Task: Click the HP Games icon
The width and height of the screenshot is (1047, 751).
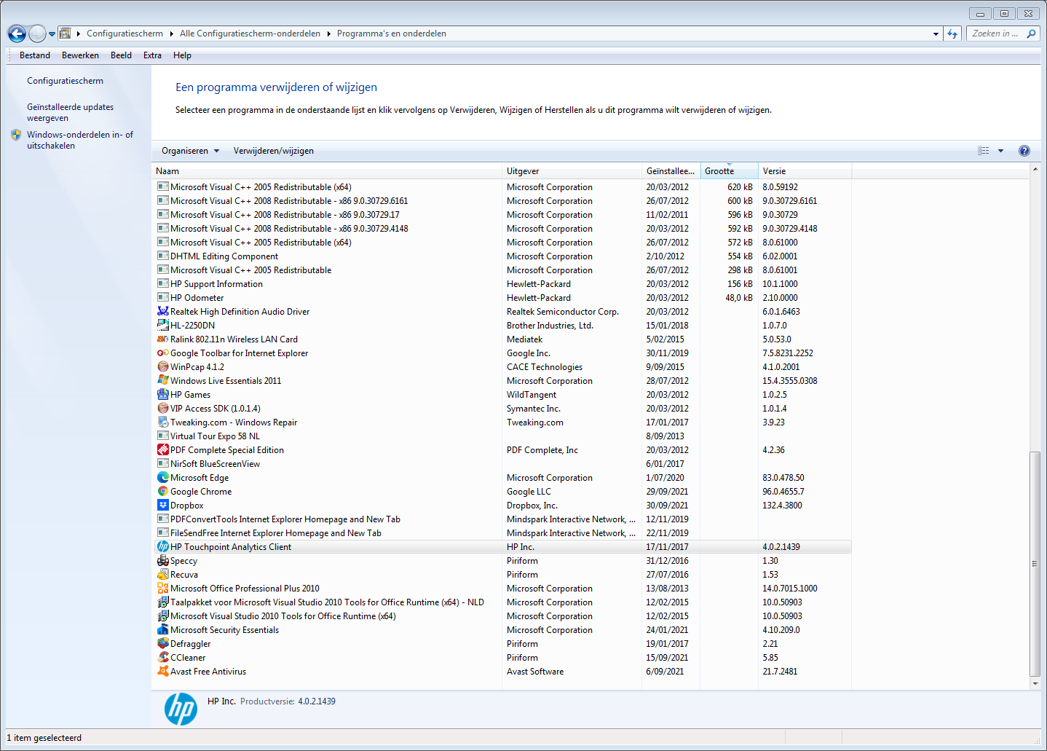Action: pyautogui.click(x=163, y=395)
